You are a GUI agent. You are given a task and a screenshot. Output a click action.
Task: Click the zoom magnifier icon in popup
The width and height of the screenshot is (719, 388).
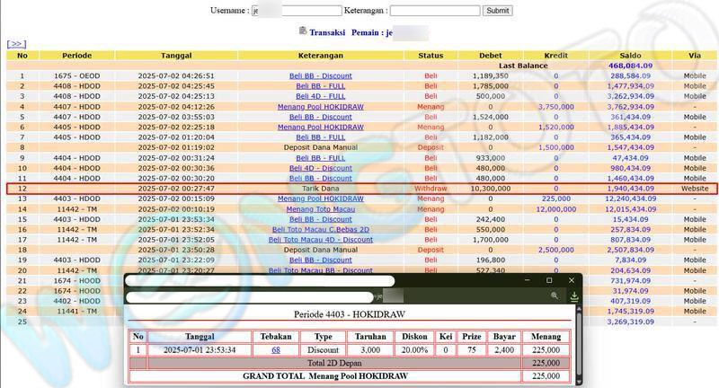click(x=555, y=295)
